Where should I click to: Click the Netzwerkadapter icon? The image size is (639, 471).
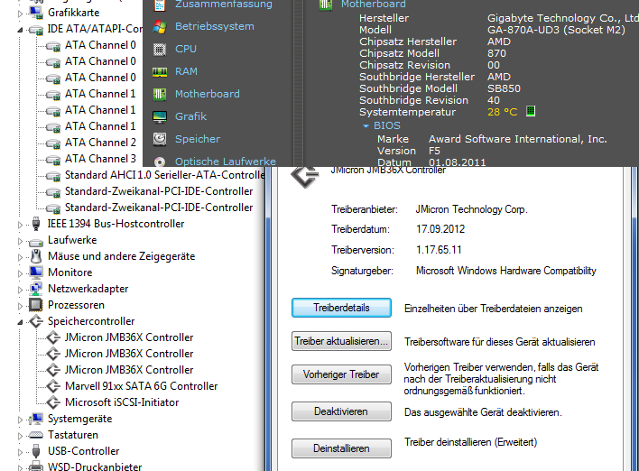[36, 289]
